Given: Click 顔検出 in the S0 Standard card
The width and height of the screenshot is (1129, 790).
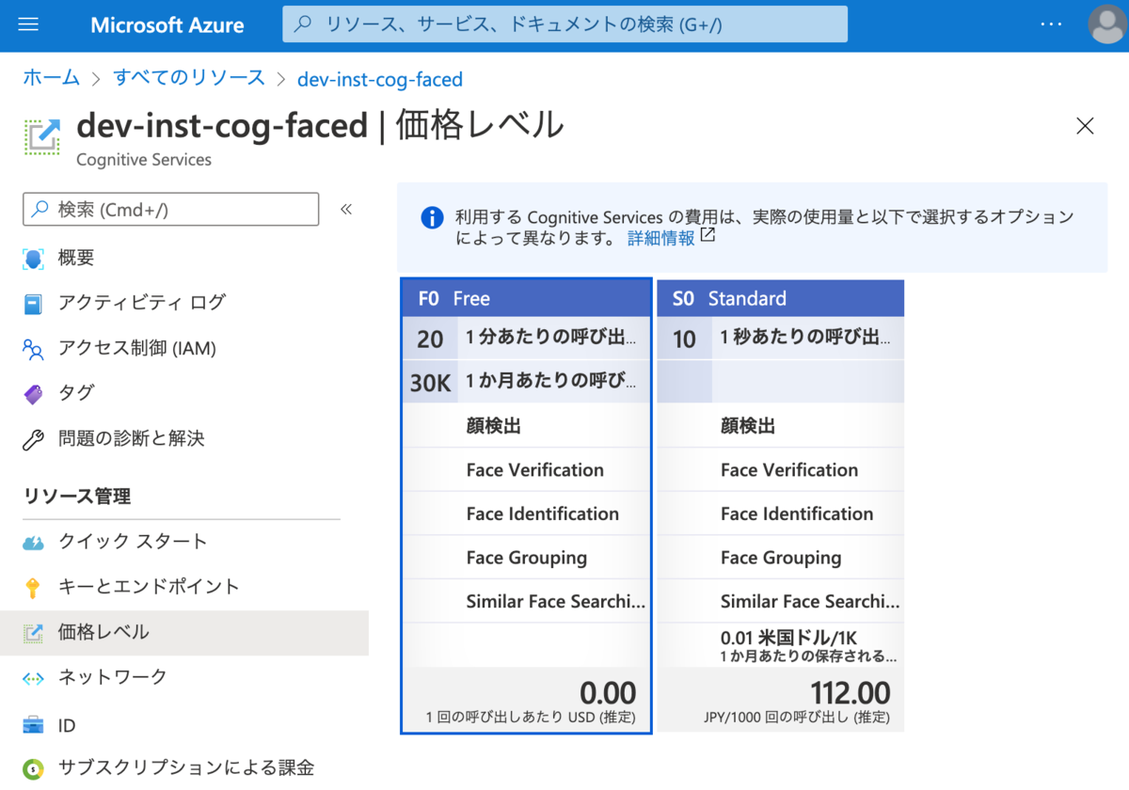Looking at the screenshot, I should coord(748,426).
